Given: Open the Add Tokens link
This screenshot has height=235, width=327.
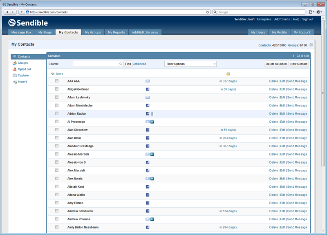Looking at the screenshot, I should [x=282, y=19].
